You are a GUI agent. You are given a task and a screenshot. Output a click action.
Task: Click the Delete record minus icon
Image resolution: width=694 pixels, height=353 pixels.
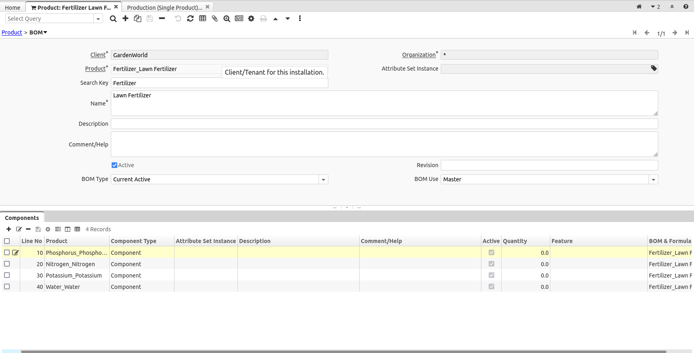point(162,19)
